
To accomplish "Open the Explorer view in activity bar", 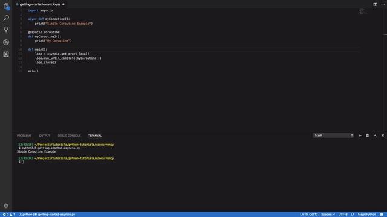I will point(6,6).
